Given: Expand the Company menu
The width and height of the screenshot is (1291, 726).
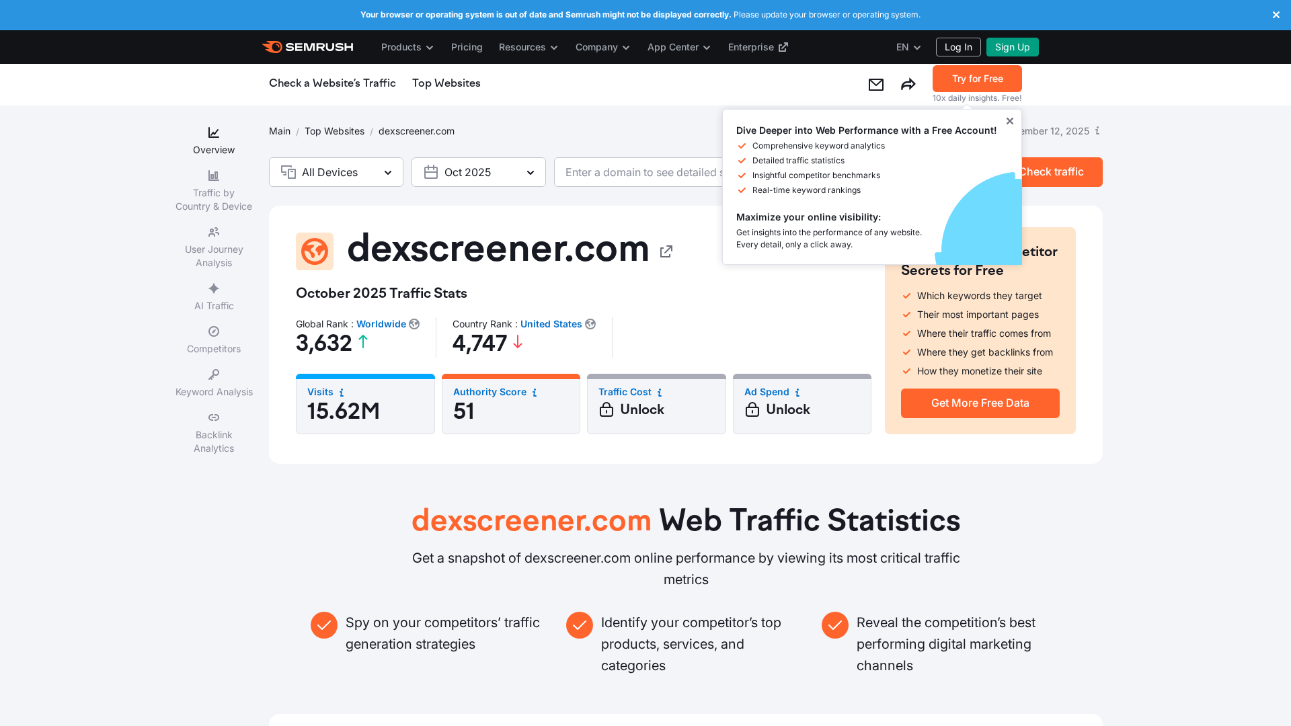Looking at the screenshot, I should click(x=602, y=47).
